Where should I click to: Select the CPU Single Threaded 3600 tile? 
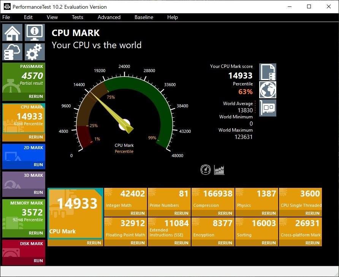pyautogui.click(x=300, y=199)
